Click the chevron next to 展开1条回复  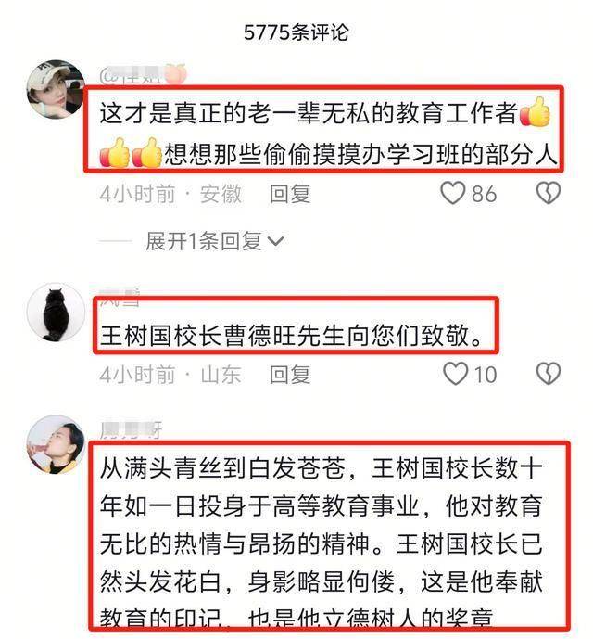[276, 241]
